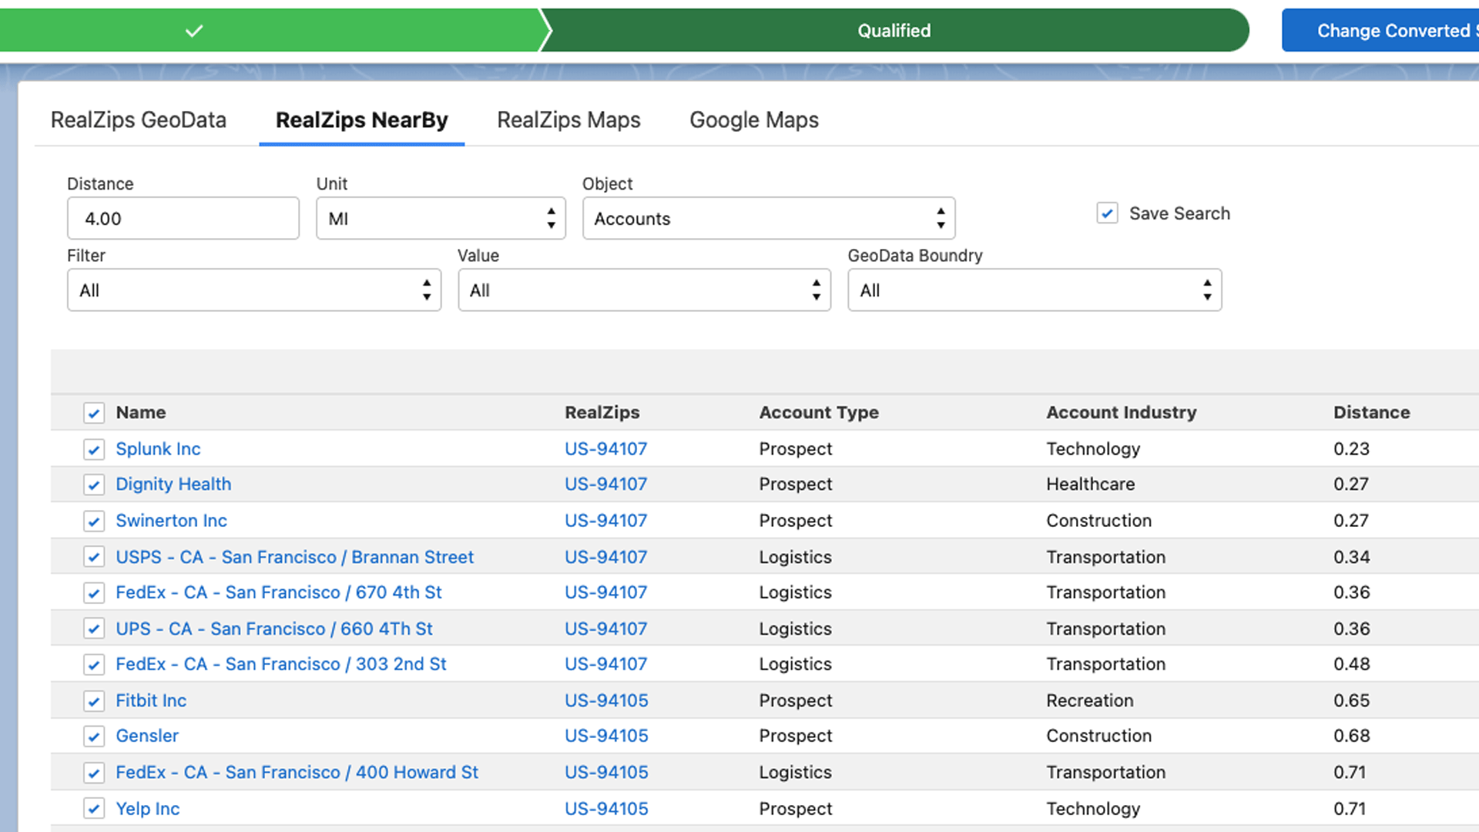Image resolution: width=1479 pixels, height=832 pixels.
Task: Deselect the Dignity Health row checkbox
Action: tap(93, 485)
